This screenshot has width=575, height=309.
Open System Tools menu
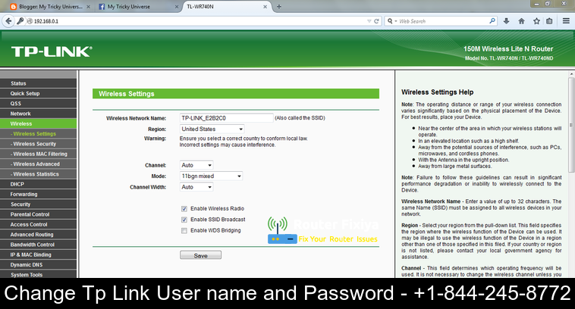[39, 274]
